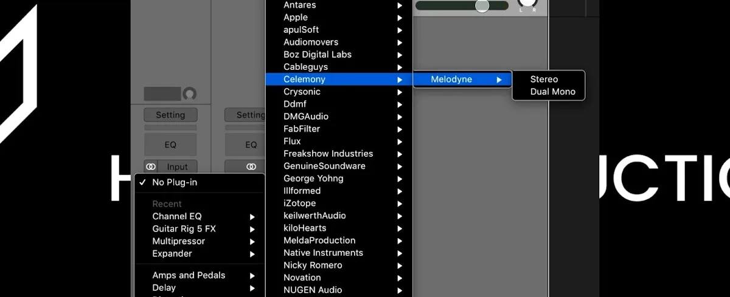
Task: Choose Melodyne in the Celemony submenu
Action: 462,79
